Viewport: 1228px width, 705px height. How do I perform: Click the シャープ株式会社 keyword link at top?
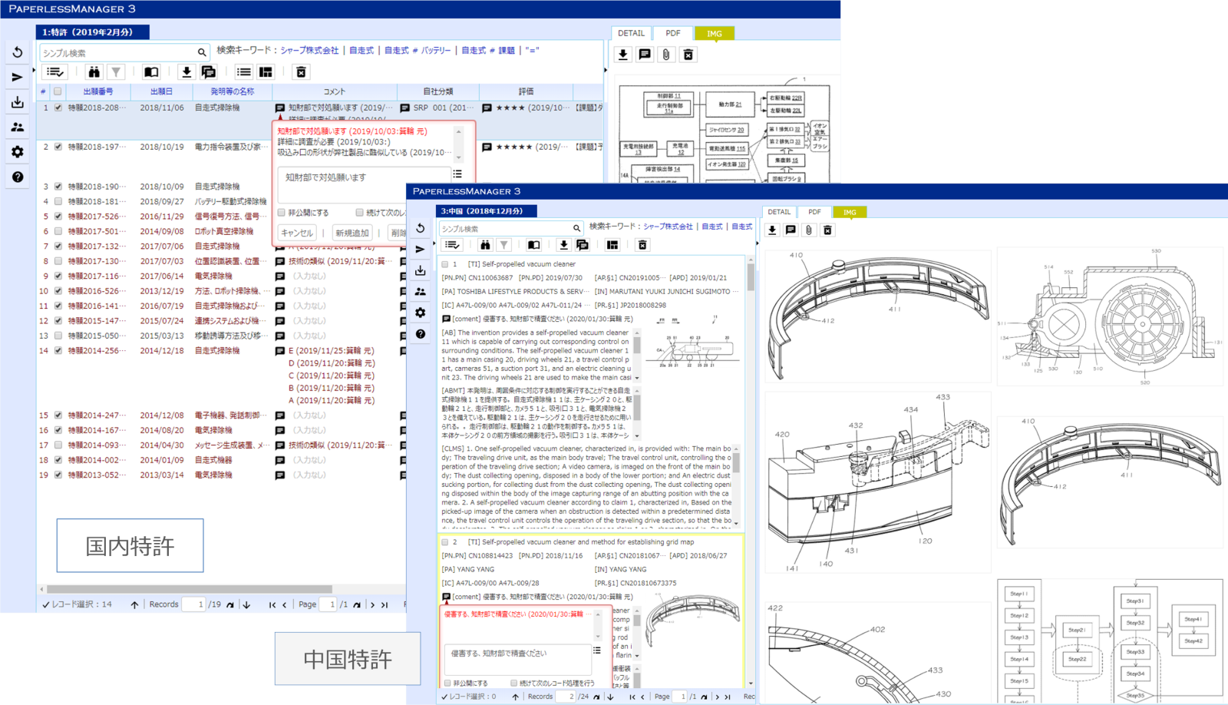click(309, 51)
